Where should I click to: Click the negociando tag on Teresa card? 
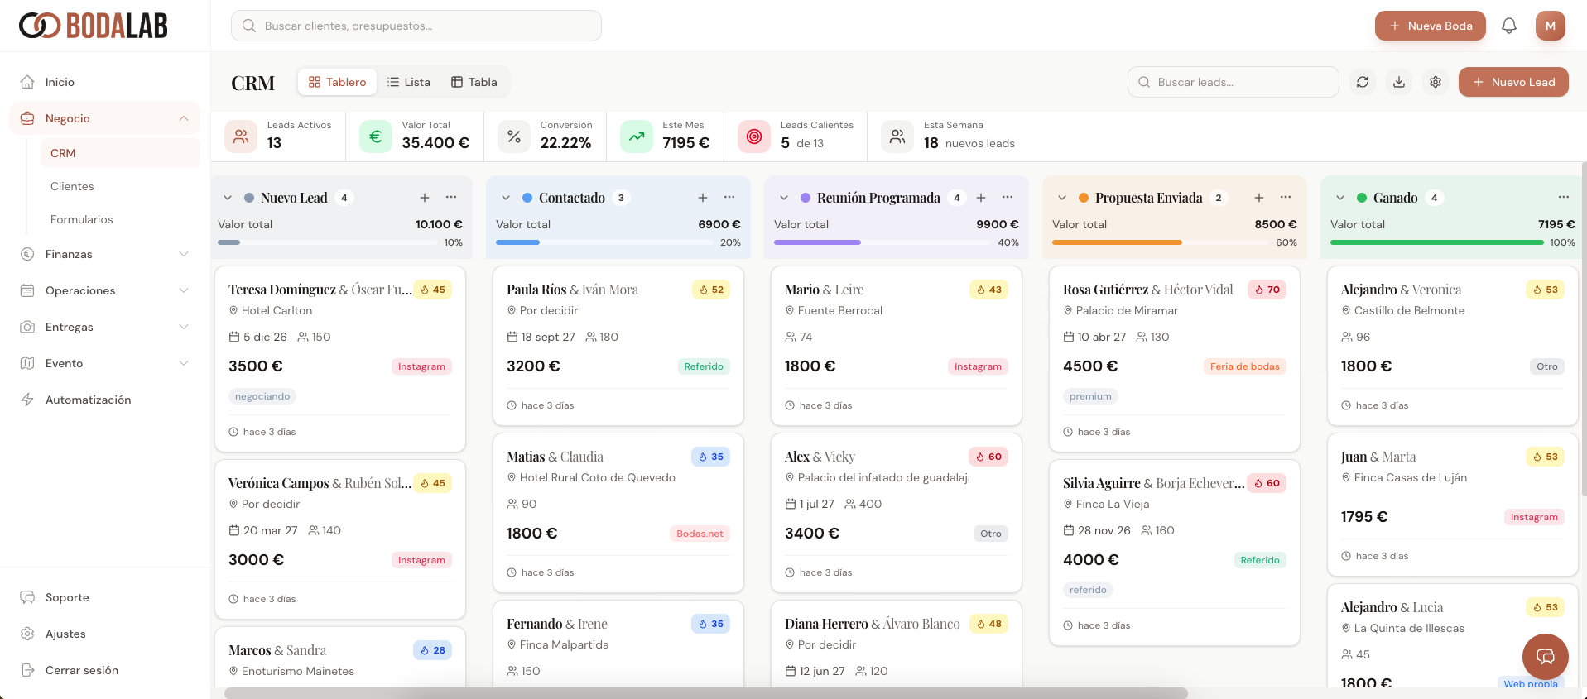pyautogui.click(x=262, y=396)
